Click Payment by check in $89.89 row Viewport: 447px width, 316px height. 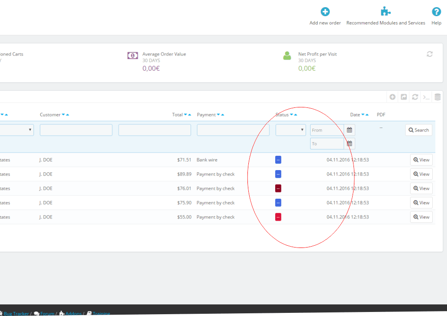pos(216,174)
